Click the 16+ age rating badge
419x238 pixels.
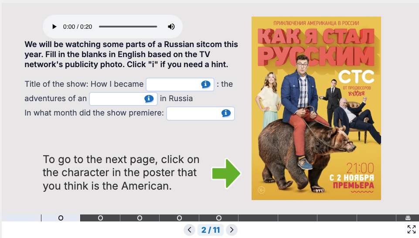click(x=261, y=190)
